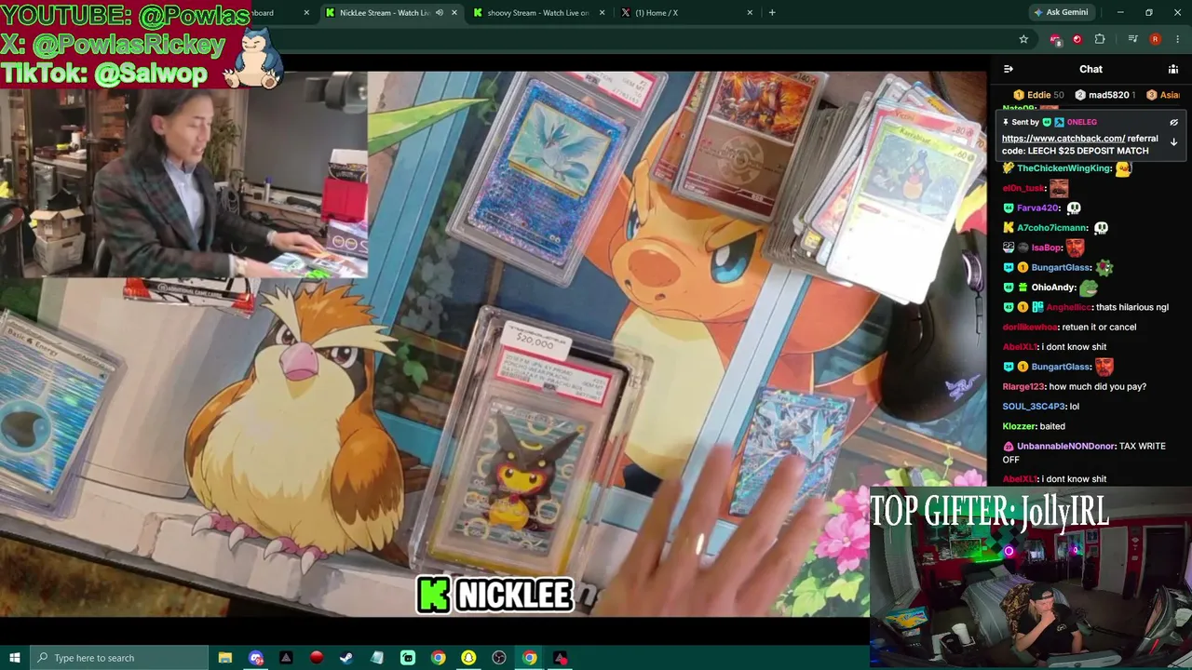Image resolution: width=1192 pixels, height=670 pixels.
Task: Click SOUL_3SC4P3 username in chat
Action: click(1034, 407)
